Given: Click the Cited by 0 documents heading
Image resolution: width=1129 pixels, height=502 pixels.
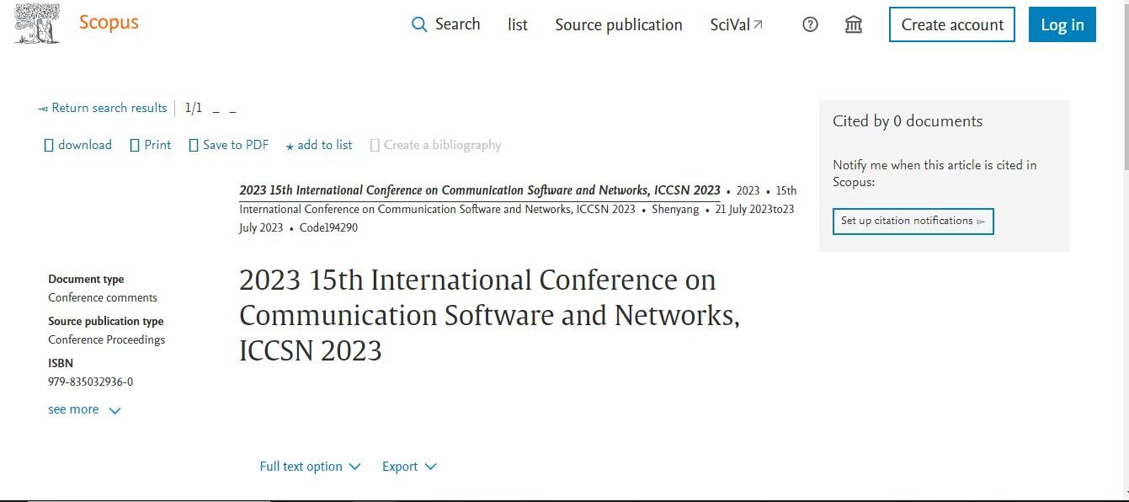Looking at the screenshot, I should pos(908,121).
